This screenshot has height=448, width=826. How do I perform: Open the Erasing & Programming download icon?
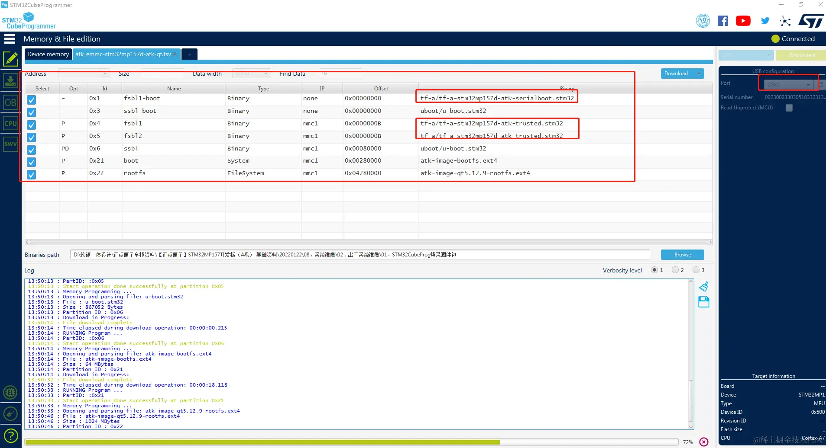point(10,80)
